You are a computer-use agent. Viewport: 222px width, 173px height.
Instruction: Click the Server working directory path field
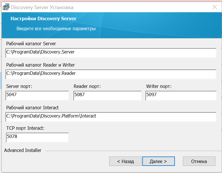tap(111, 53)
